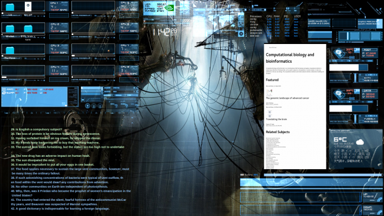
Task: Click the upload traffic graph panel
Action: [301, 197]
